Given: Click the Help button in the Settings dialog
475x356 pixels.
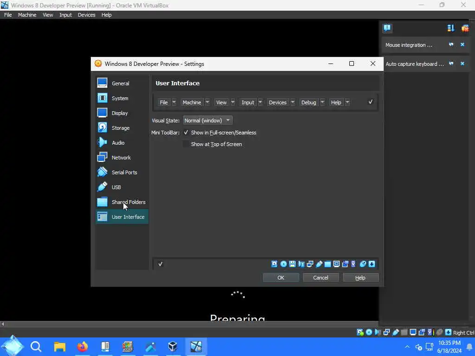Looking at the screenshot, I should [x=360, y=278].
